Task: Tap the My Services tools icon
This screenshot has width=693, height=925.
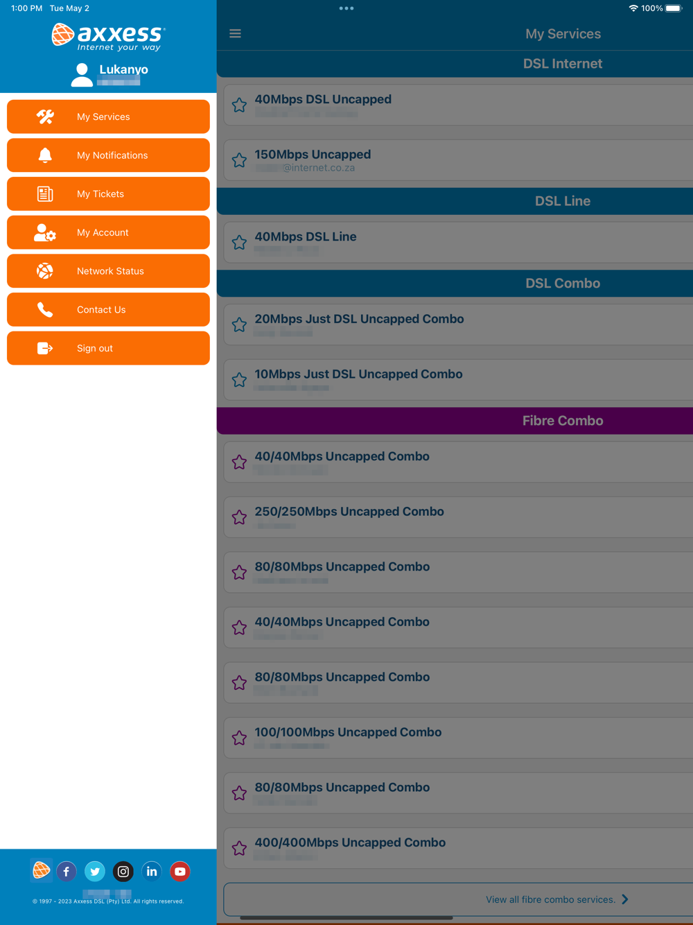Action: pos(45,116)
